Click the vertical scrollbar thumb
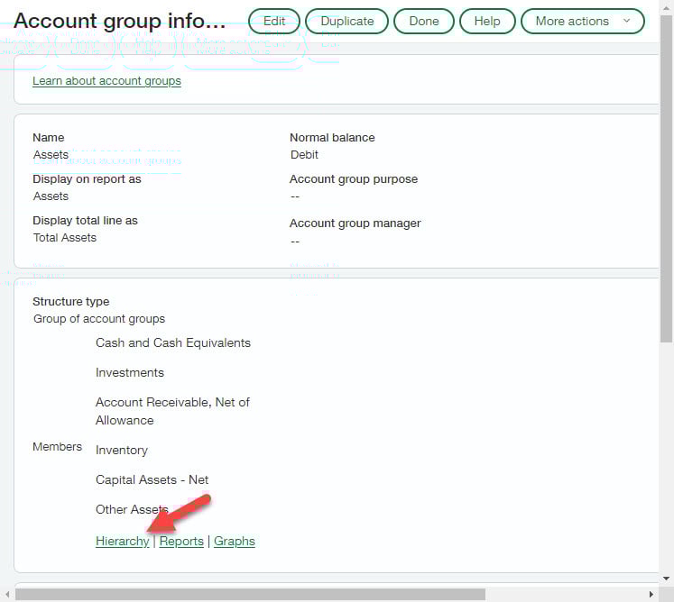 [x=667, y=180]
